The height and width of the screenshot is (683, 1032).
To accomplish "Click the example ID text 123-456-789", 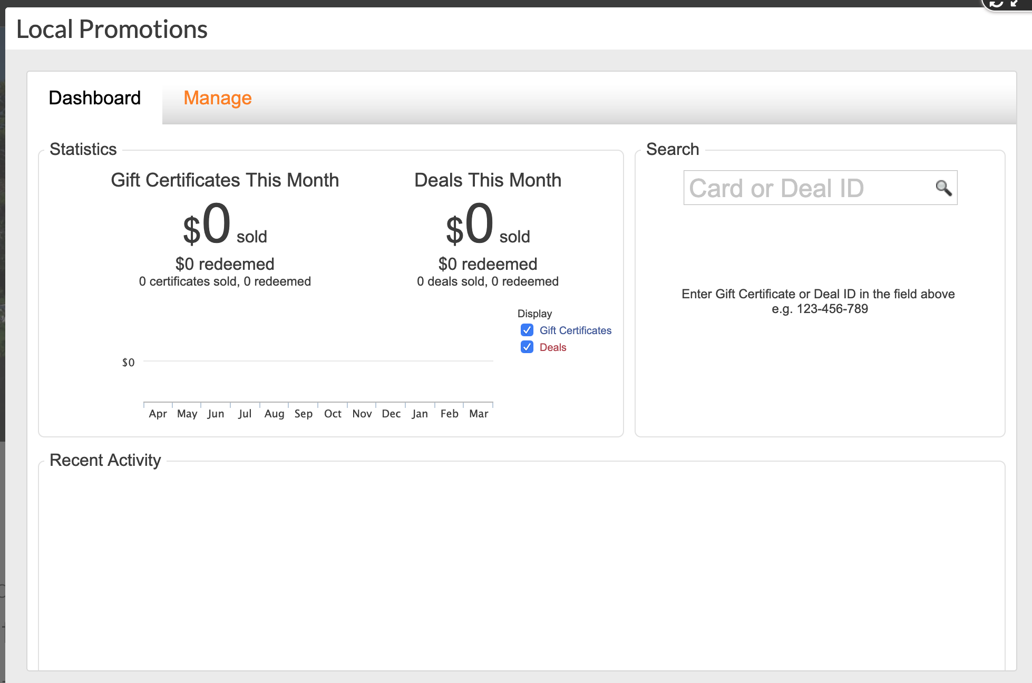I will pyautogui.click(x=832, y=309).
